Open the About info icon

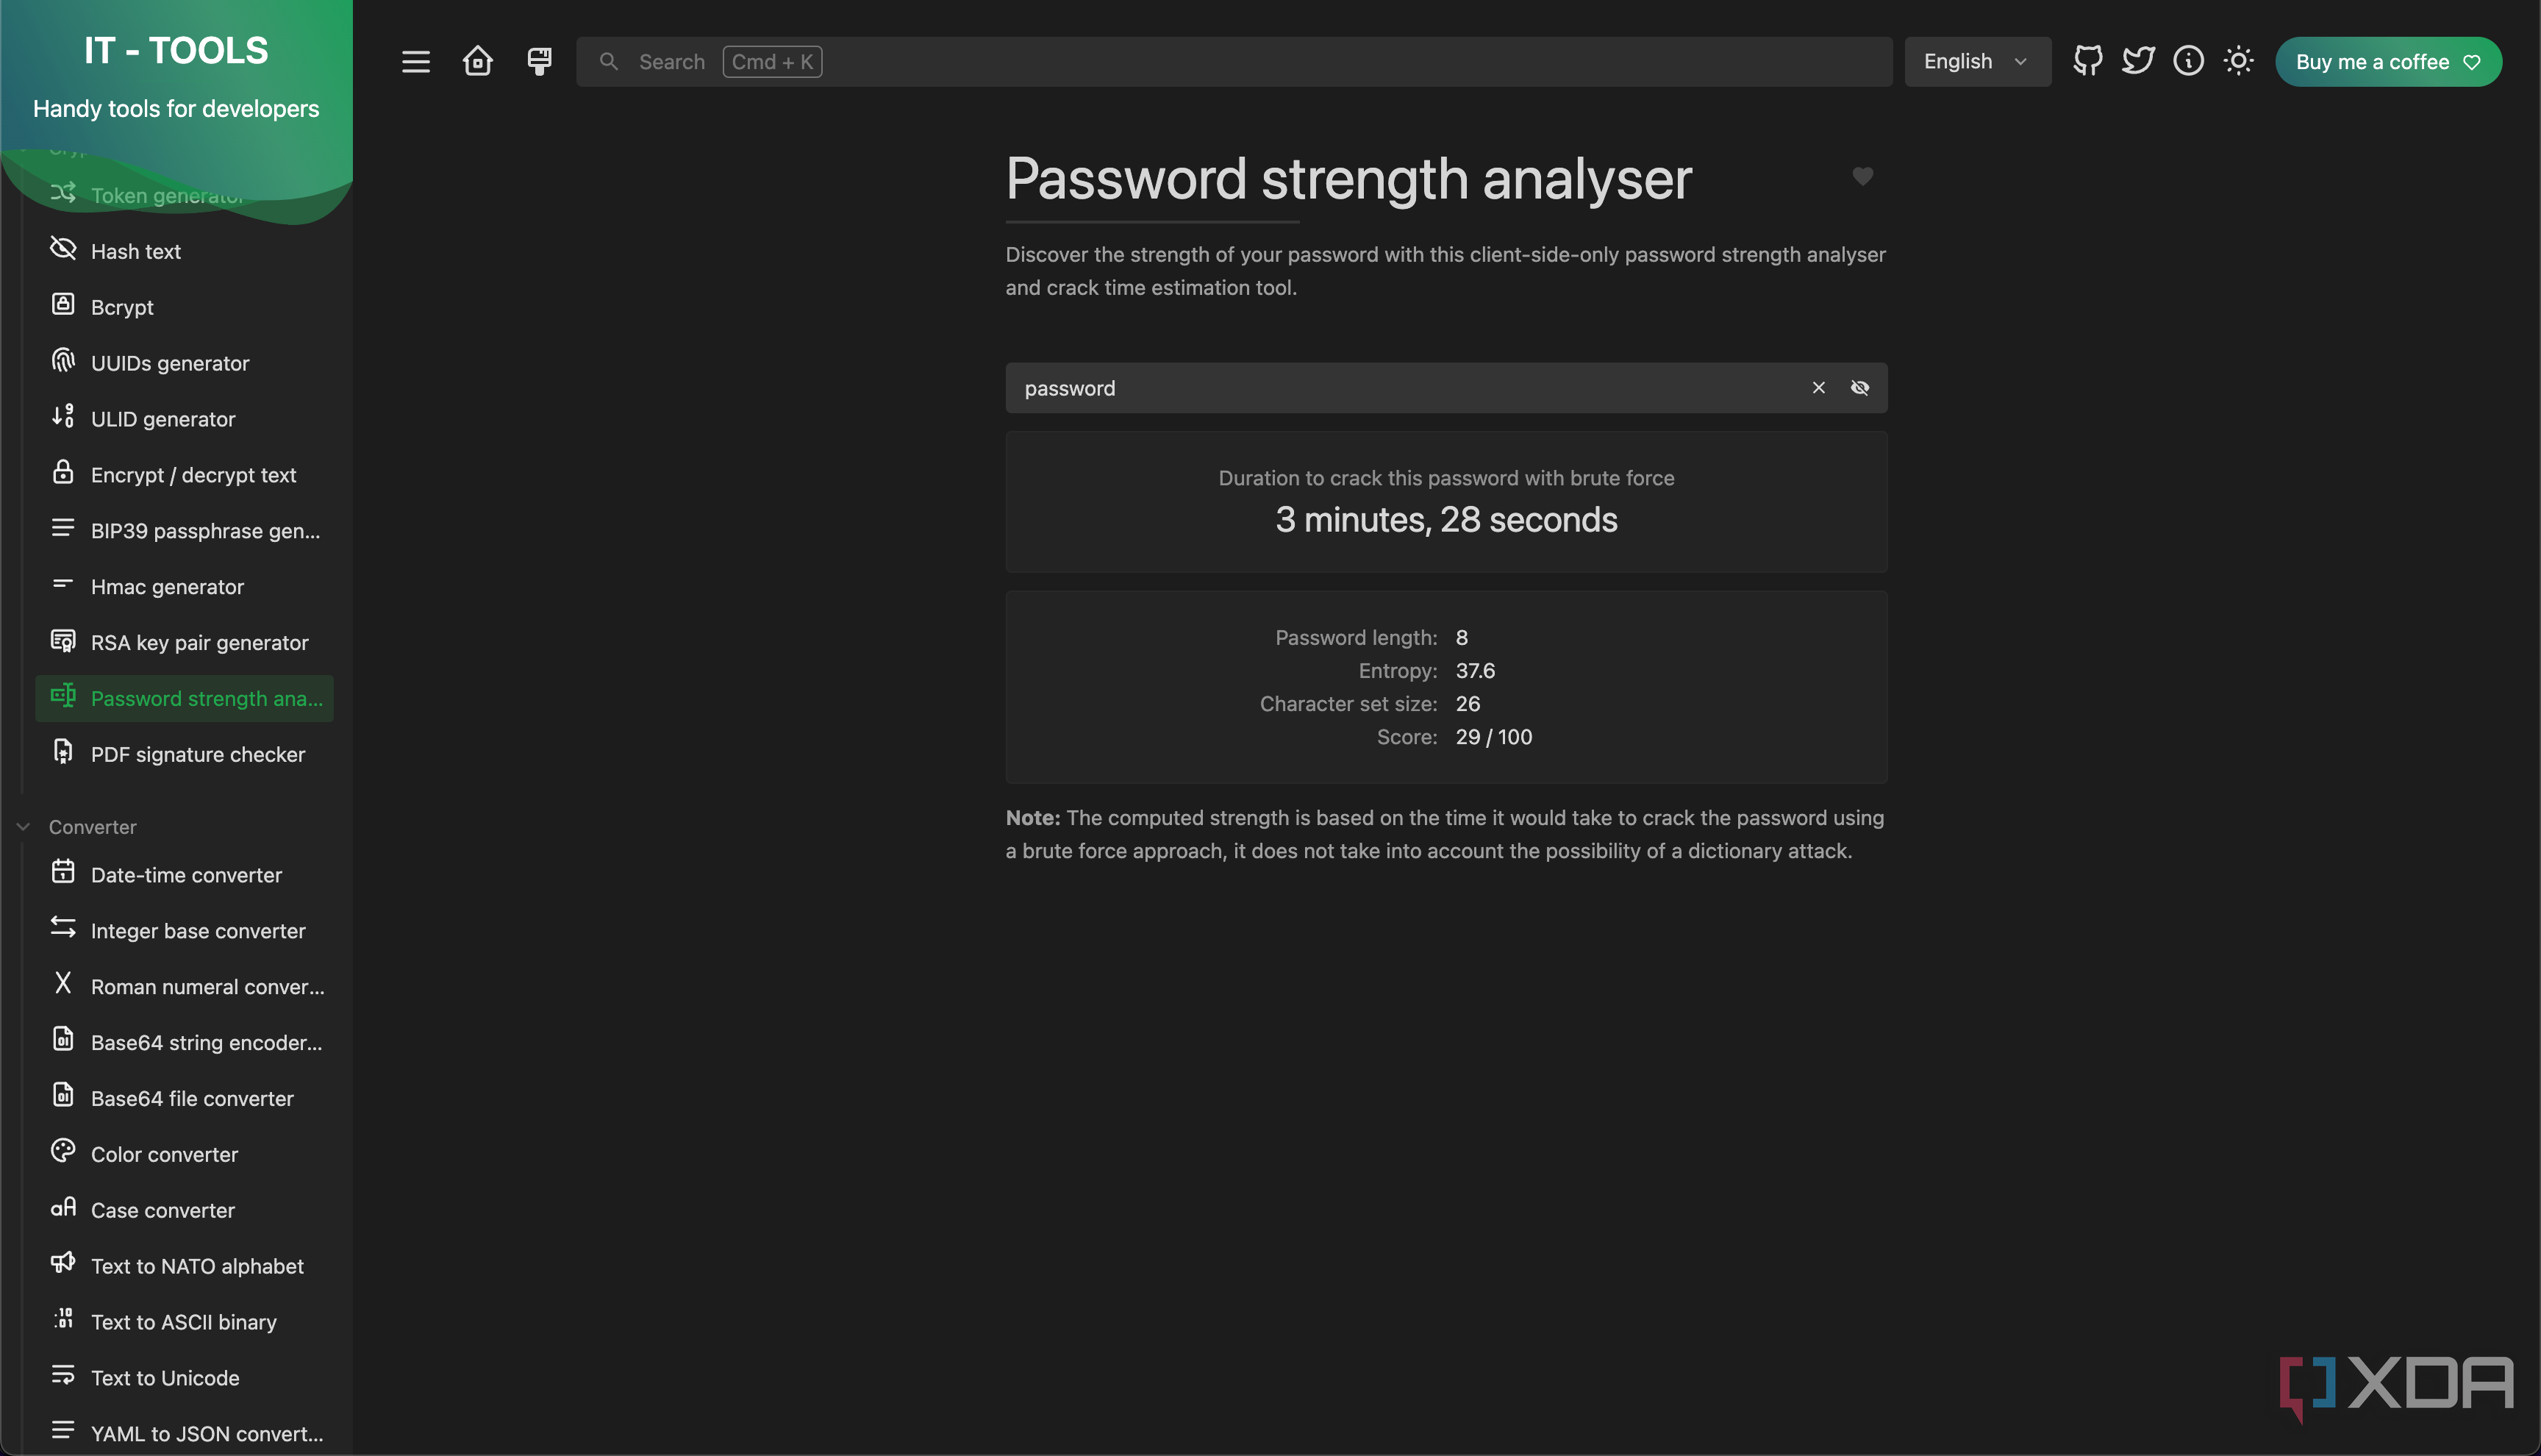tap(2188, 61)
